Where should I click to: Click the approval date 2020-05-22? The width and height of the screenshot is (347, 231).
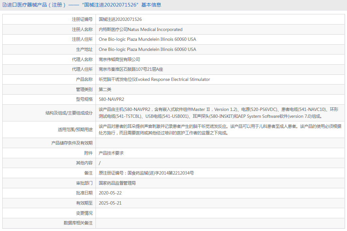coord(111,193)
